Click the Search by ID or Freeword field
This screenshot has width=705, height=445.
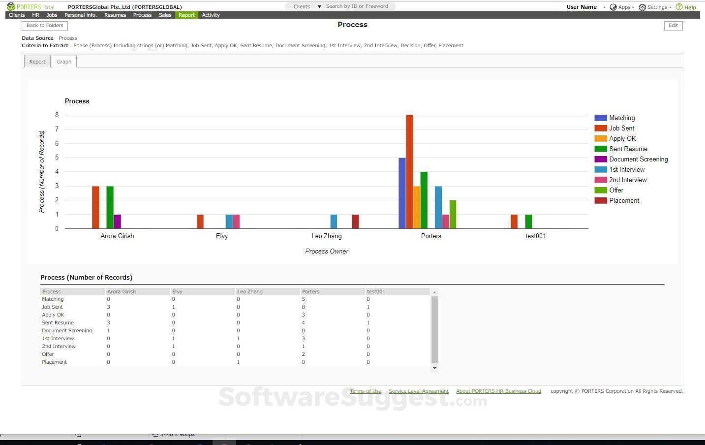coord(358,6)
